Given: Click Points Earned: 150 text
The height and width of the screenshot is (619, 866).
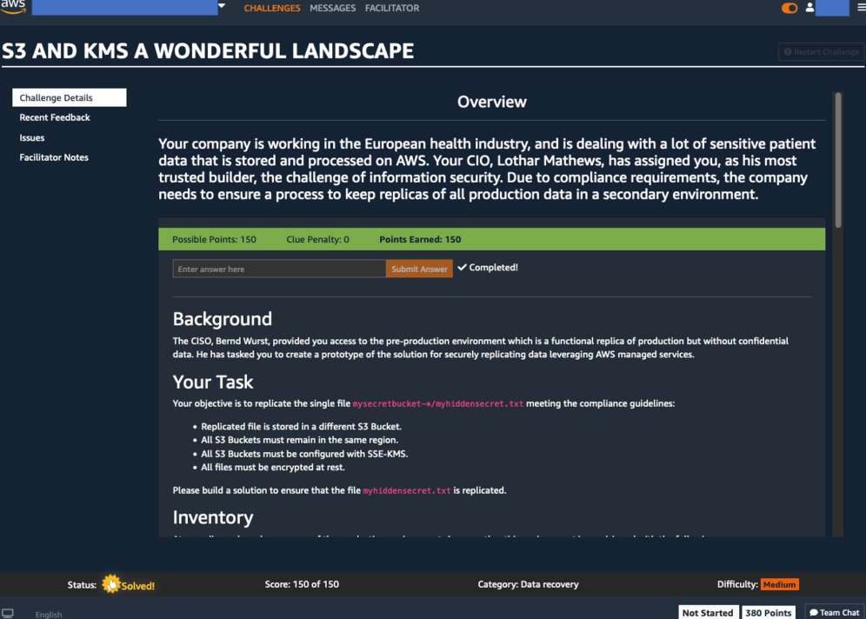Looking at the screenshot, I should tap(420, 240).
